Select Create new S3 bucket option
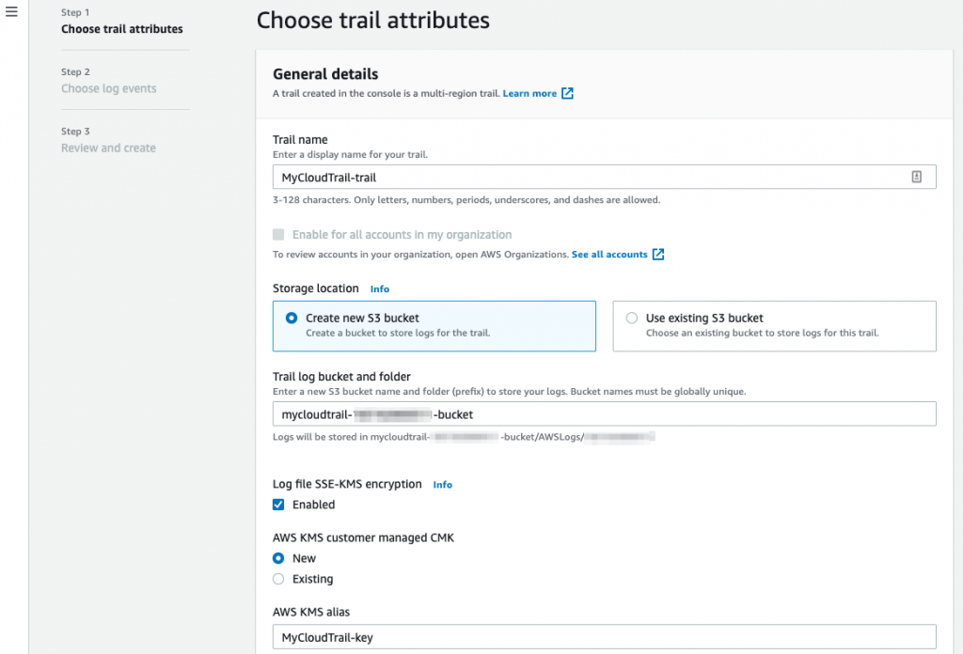963x654 pixels. click(x=434, y=326)
